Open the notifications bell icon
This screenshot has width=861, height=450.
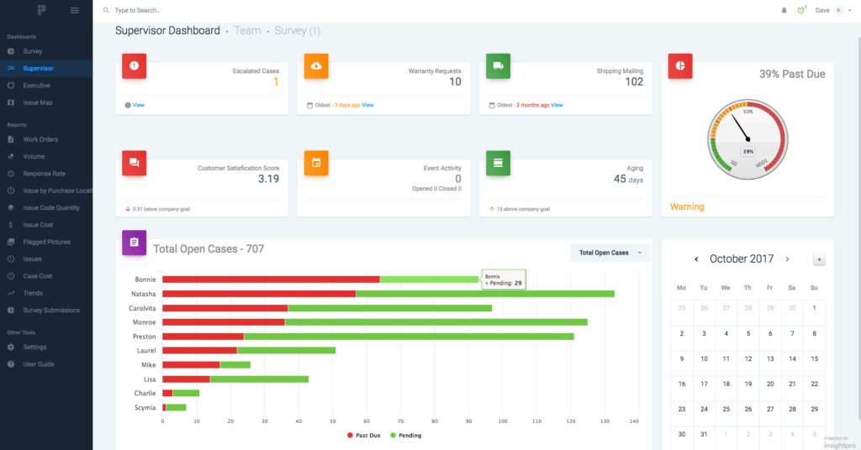click(784, 10)
